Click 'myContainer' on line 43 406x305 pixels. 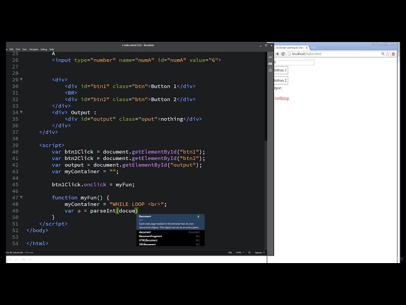point(82,172)
